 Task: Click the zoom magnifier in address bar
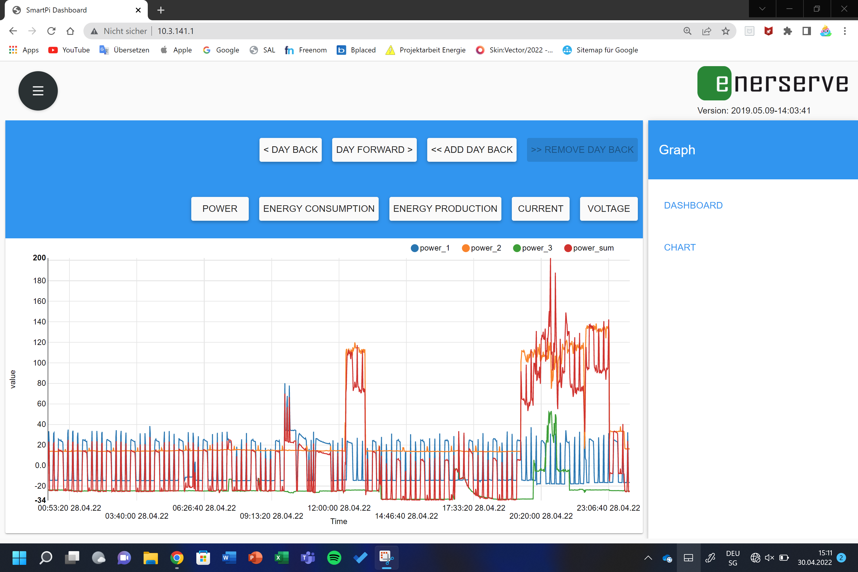pos(687,31)
